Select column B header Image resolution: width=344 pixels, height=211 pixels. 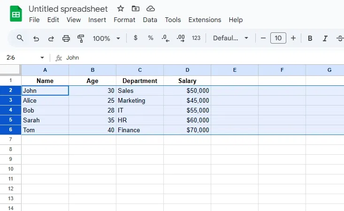[x=92, y=70]
